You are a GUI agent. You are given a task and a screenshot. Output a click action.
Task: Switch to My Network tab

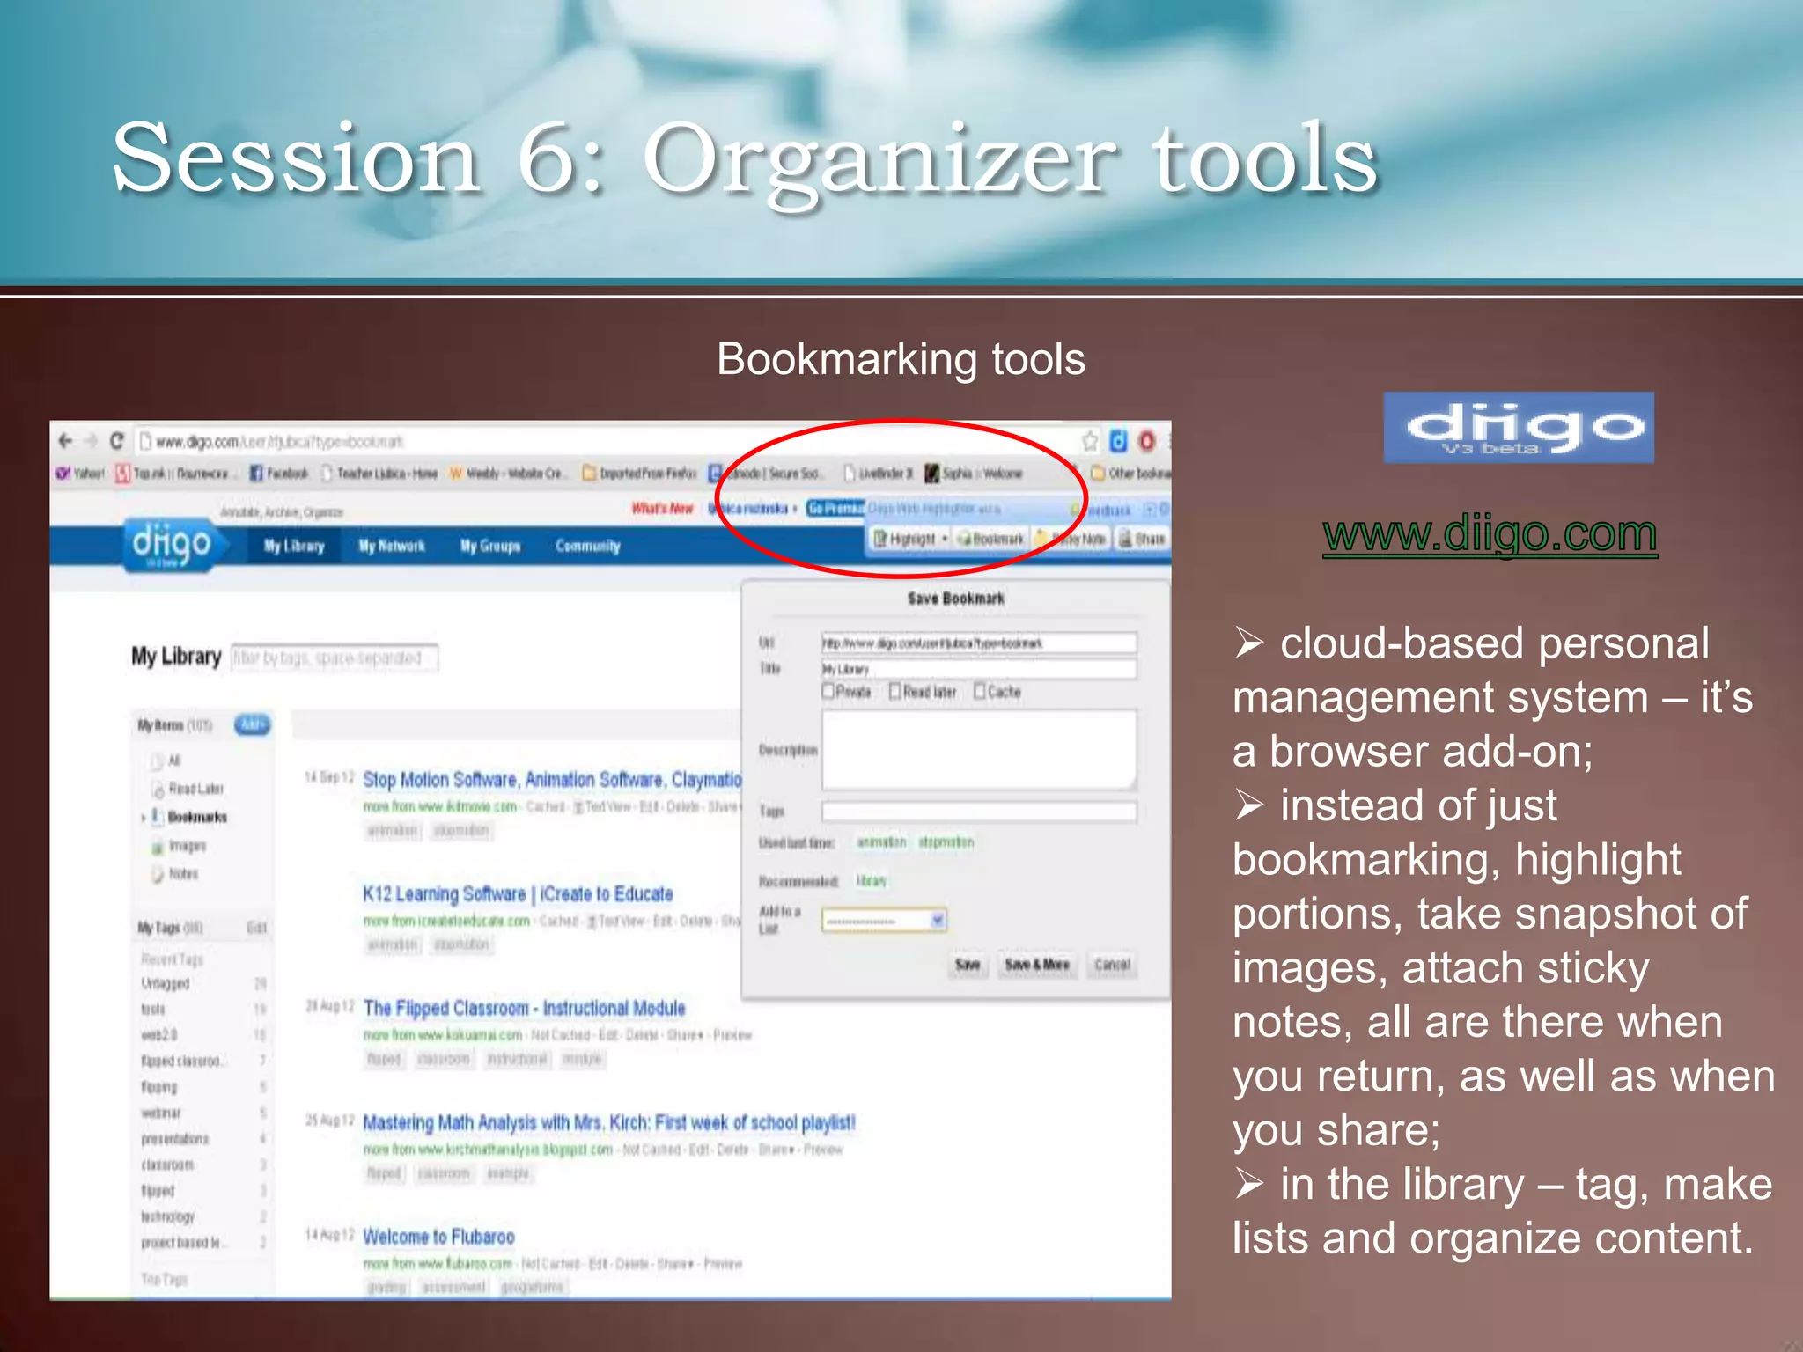[x=392, y=547]
